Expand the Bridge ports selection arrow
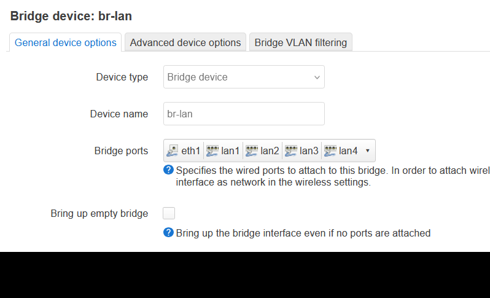 pos(367,151)
